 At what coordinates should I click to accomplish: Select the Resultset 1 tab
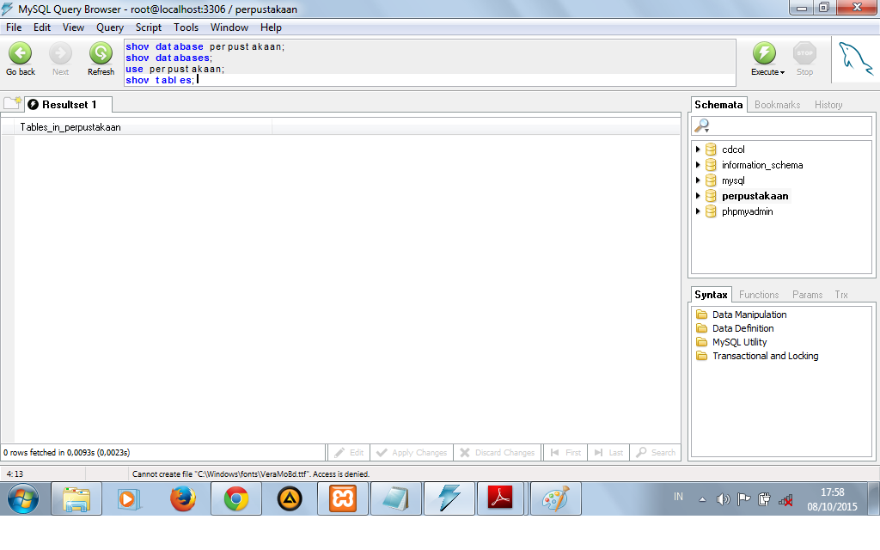pyautogui.click(x=69, y=104)
